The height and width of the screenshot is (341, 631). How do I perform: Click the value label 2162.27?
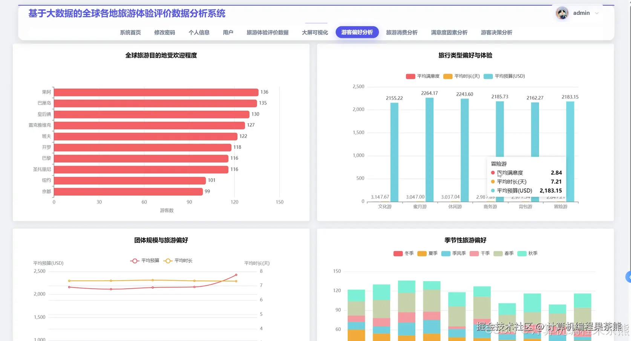click(x=535, y=98)
